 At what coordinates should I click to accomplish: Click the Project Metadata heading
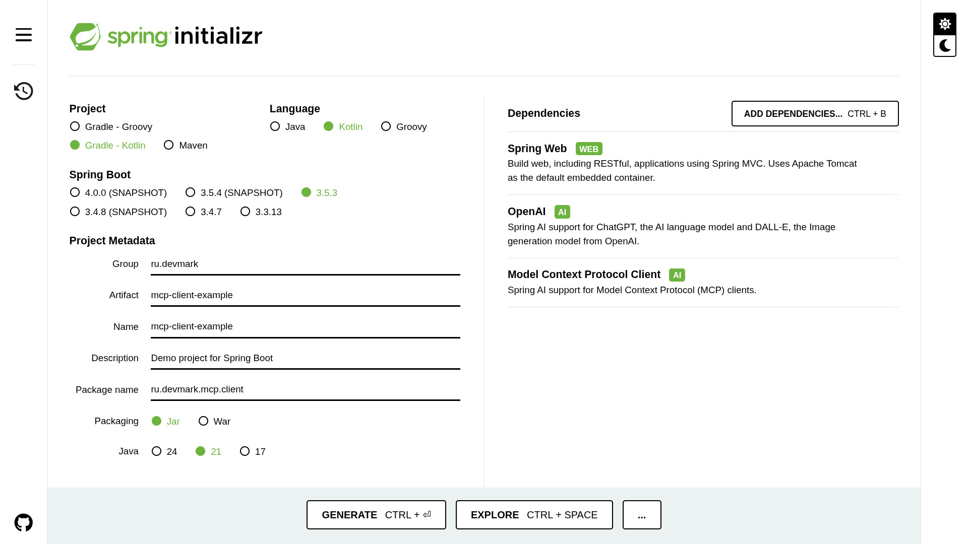coord(112,241)
